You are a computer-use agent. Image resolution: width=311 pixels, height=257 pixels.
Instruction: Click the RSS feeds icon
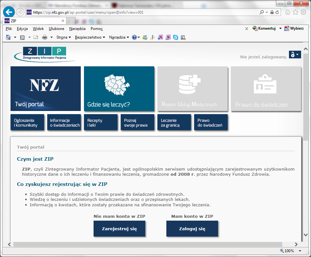[23, 37]
